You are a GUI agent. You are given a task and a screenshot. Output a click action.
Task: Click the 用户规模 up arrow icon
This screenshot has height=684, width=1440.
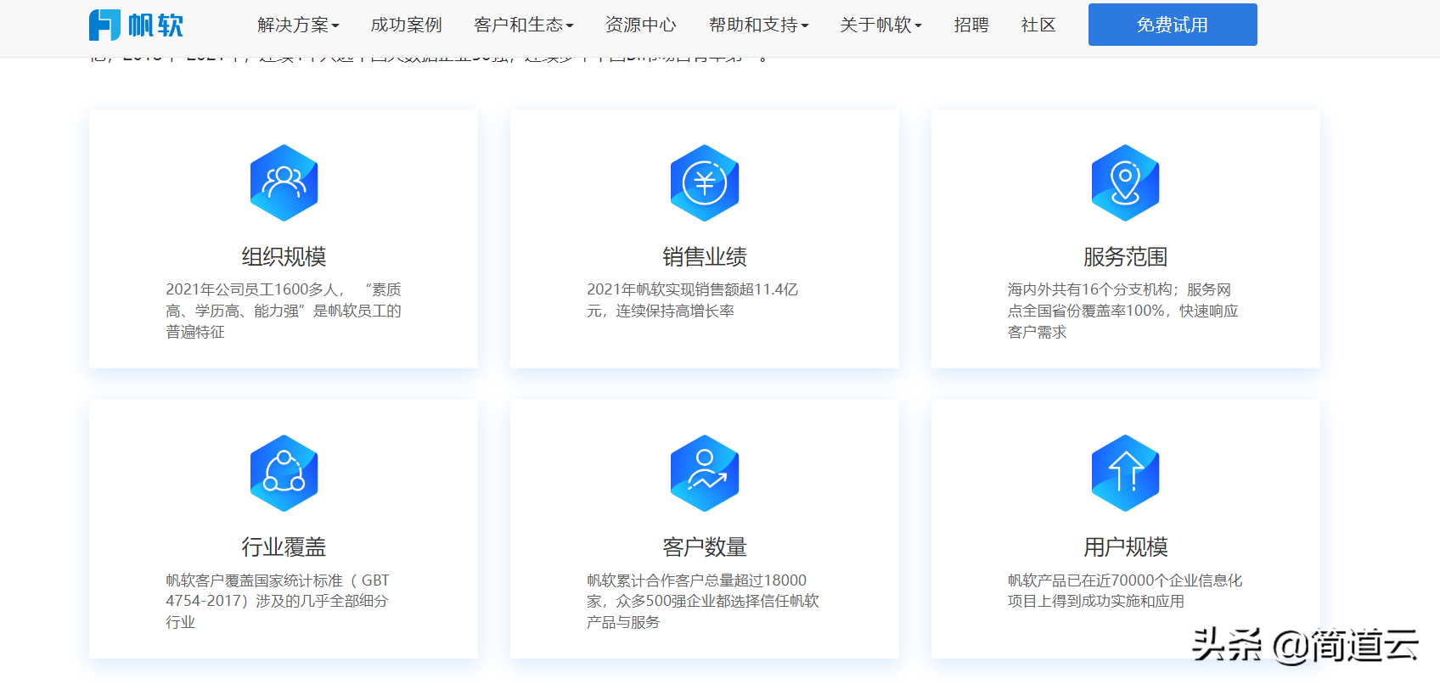point(1125,473)
